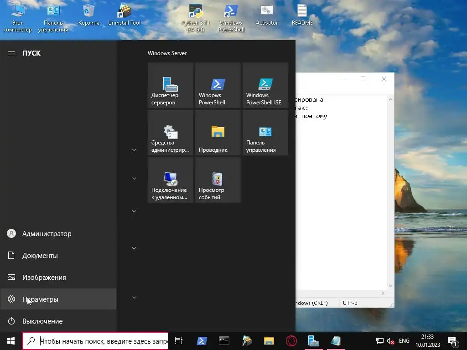
Task: Open Task View on the taskbar
Action: click(178, 341)
